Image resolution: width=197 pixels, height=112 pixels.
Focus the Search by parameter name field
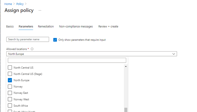(28, 40)
